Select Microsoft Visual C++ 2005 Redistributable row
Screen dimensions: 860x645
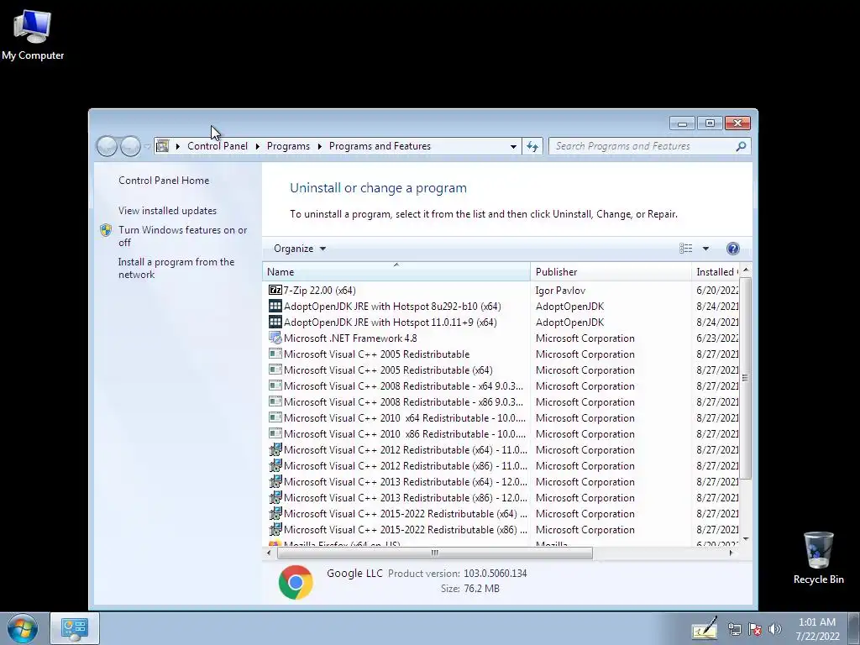point(501,354)
